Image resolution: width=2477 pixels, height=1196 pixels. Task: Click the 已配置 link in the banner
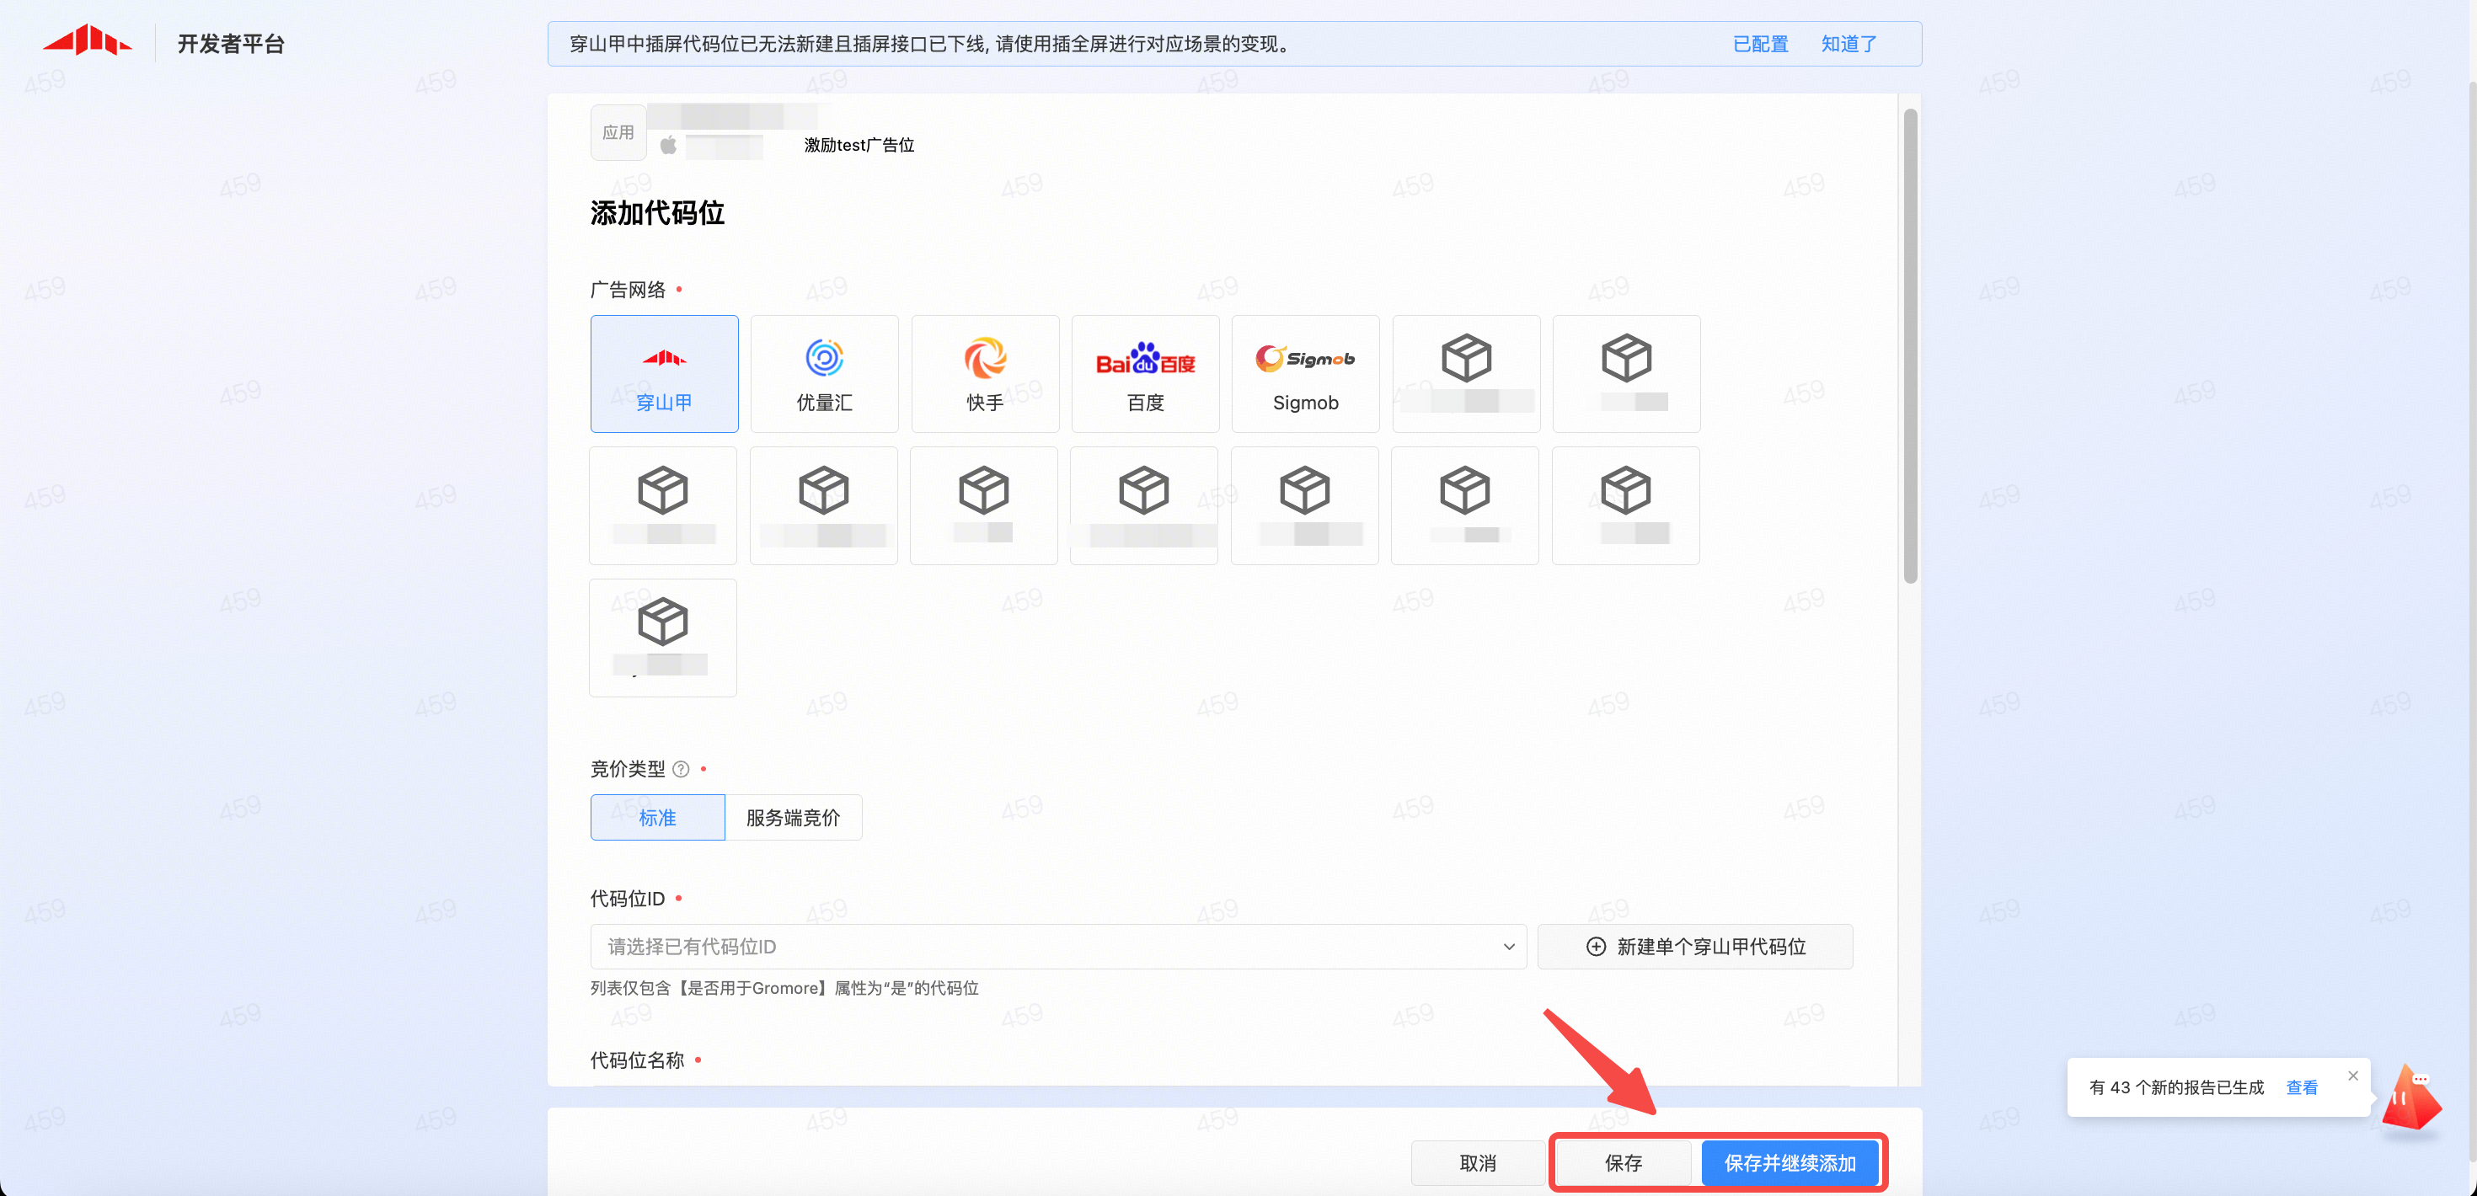pyautogui.click(x=1760, y=45)
